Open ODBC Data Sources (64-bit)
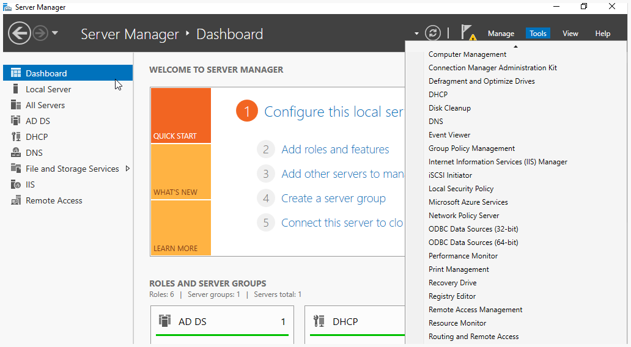631x347 pixels. point(473,243)
